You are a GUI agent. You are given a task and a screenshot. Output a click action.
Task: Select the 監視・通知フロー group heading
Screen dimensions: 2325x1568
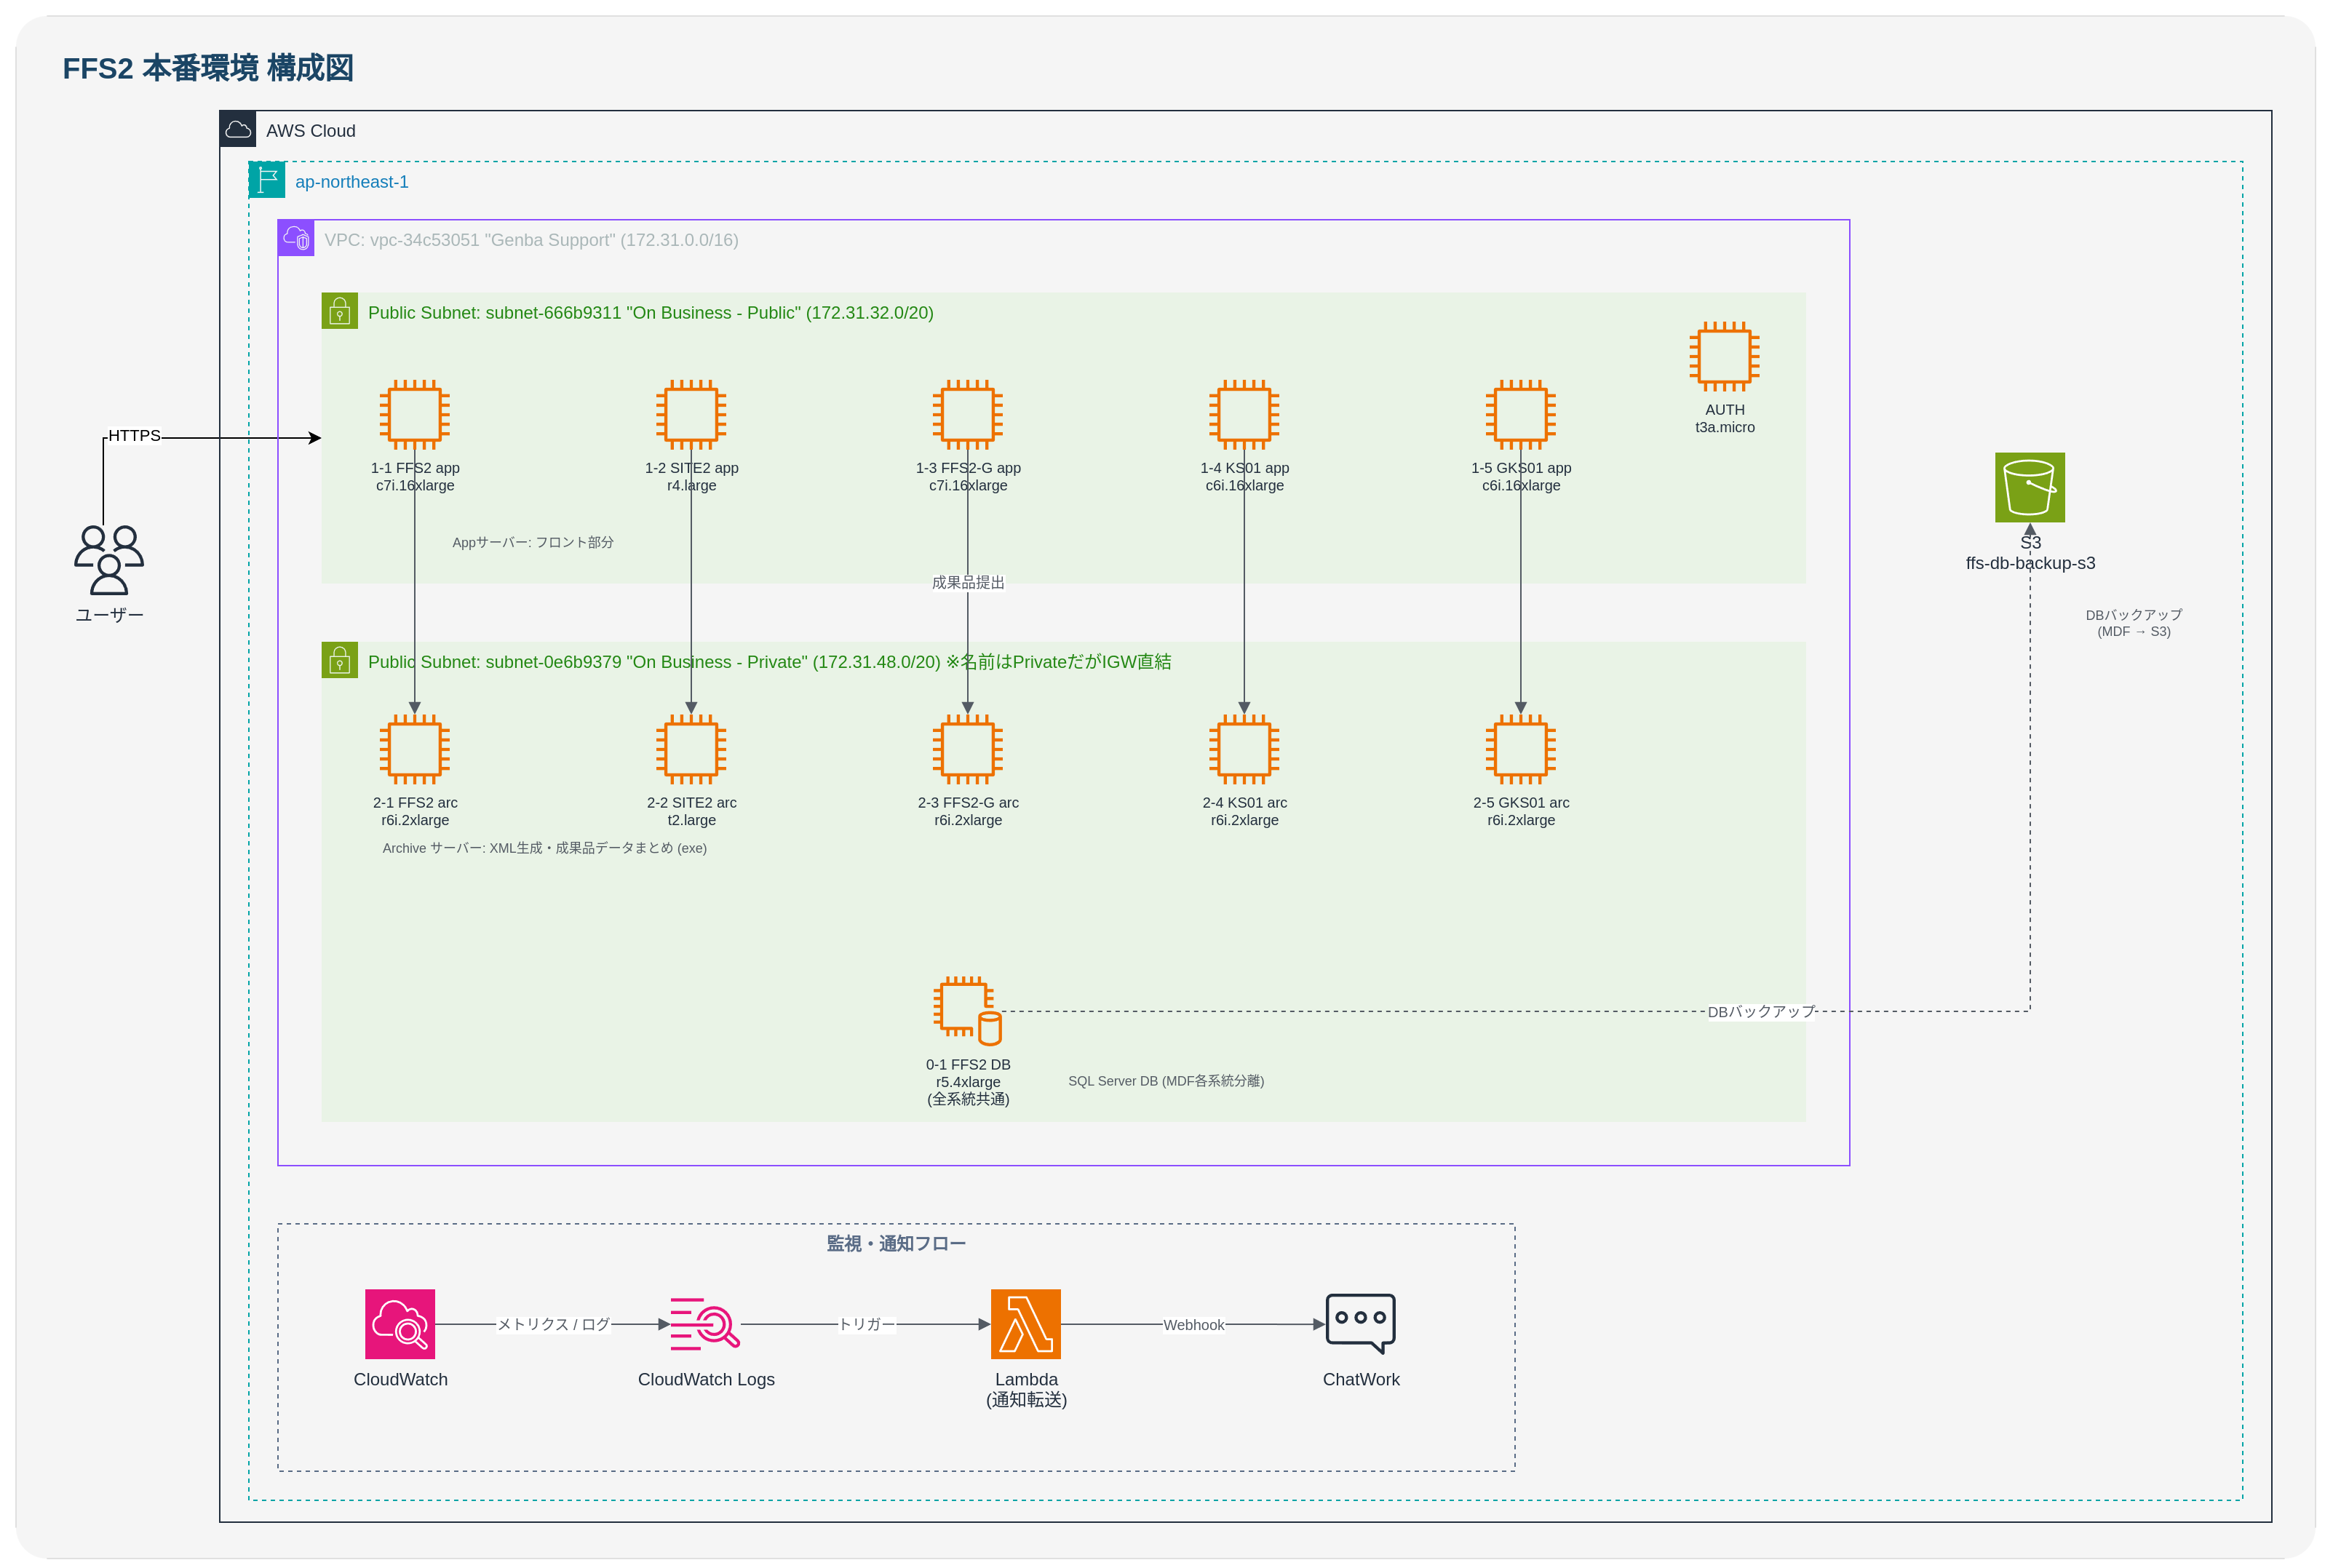tap(895, 1243)
